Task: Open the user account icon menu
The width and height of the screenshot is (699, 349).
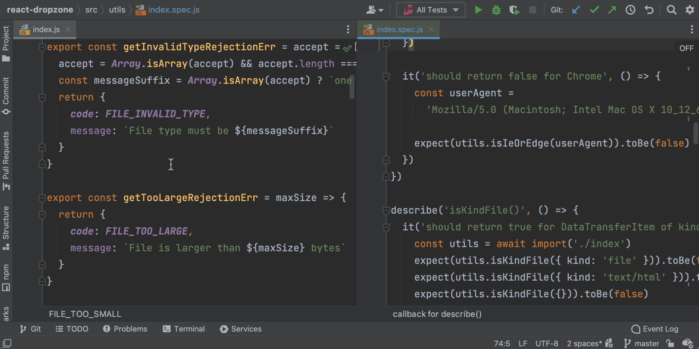Action: [375, 10]
